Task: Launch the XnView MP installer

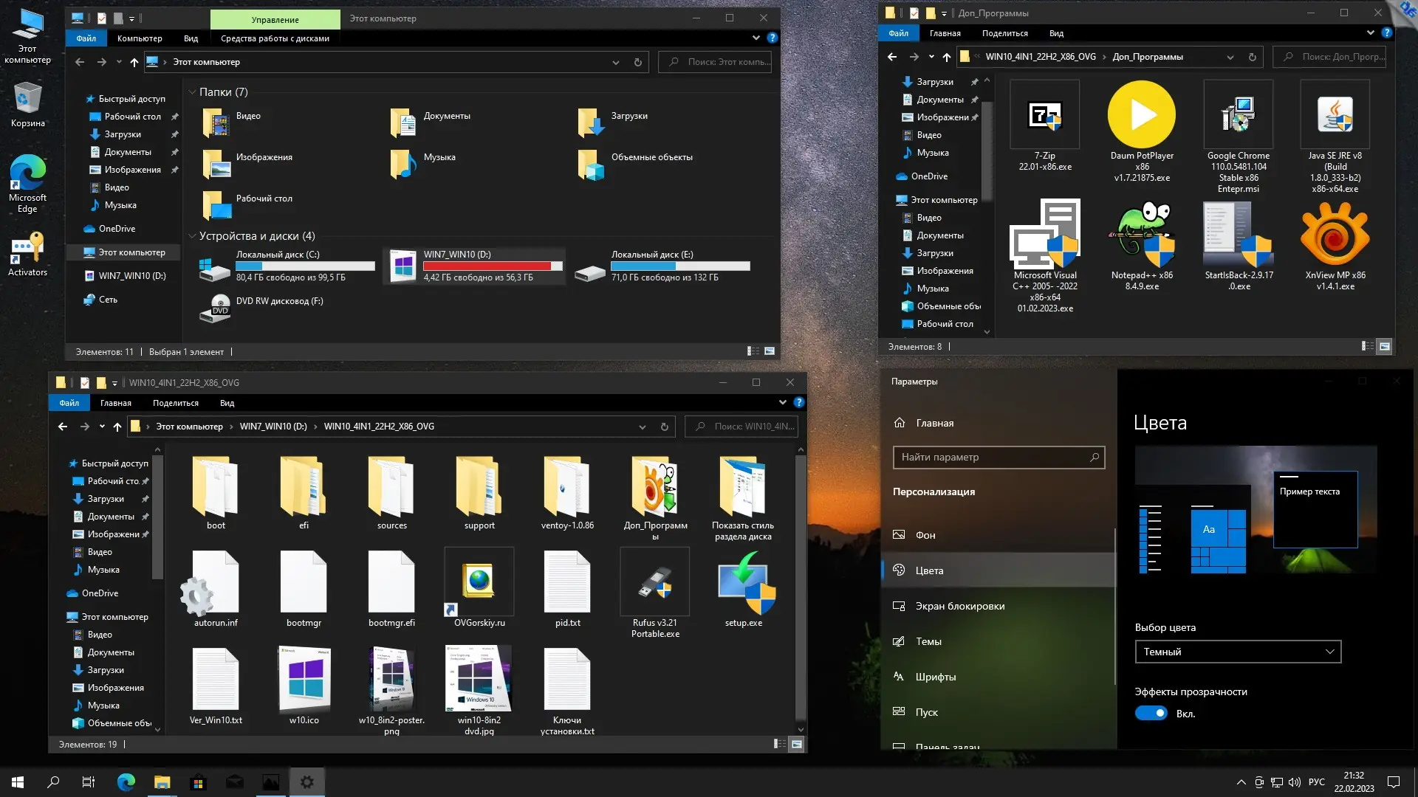Action: tap(1335, 235)
